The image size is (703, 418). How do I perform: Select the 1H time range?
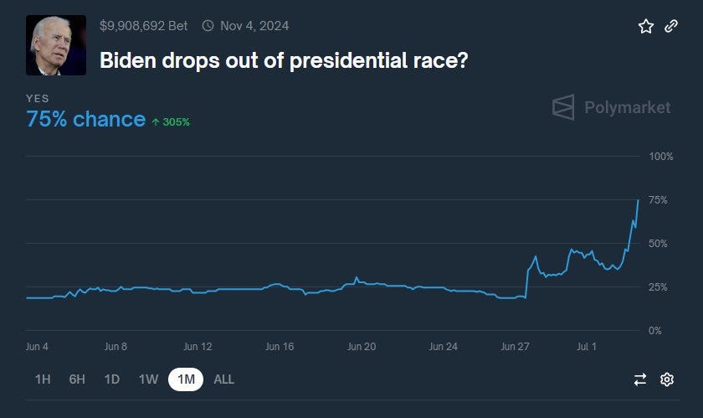[x=43, y=379]
